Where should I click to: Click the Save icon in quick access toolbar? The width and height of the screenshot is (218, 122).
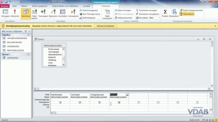point(6,2)
